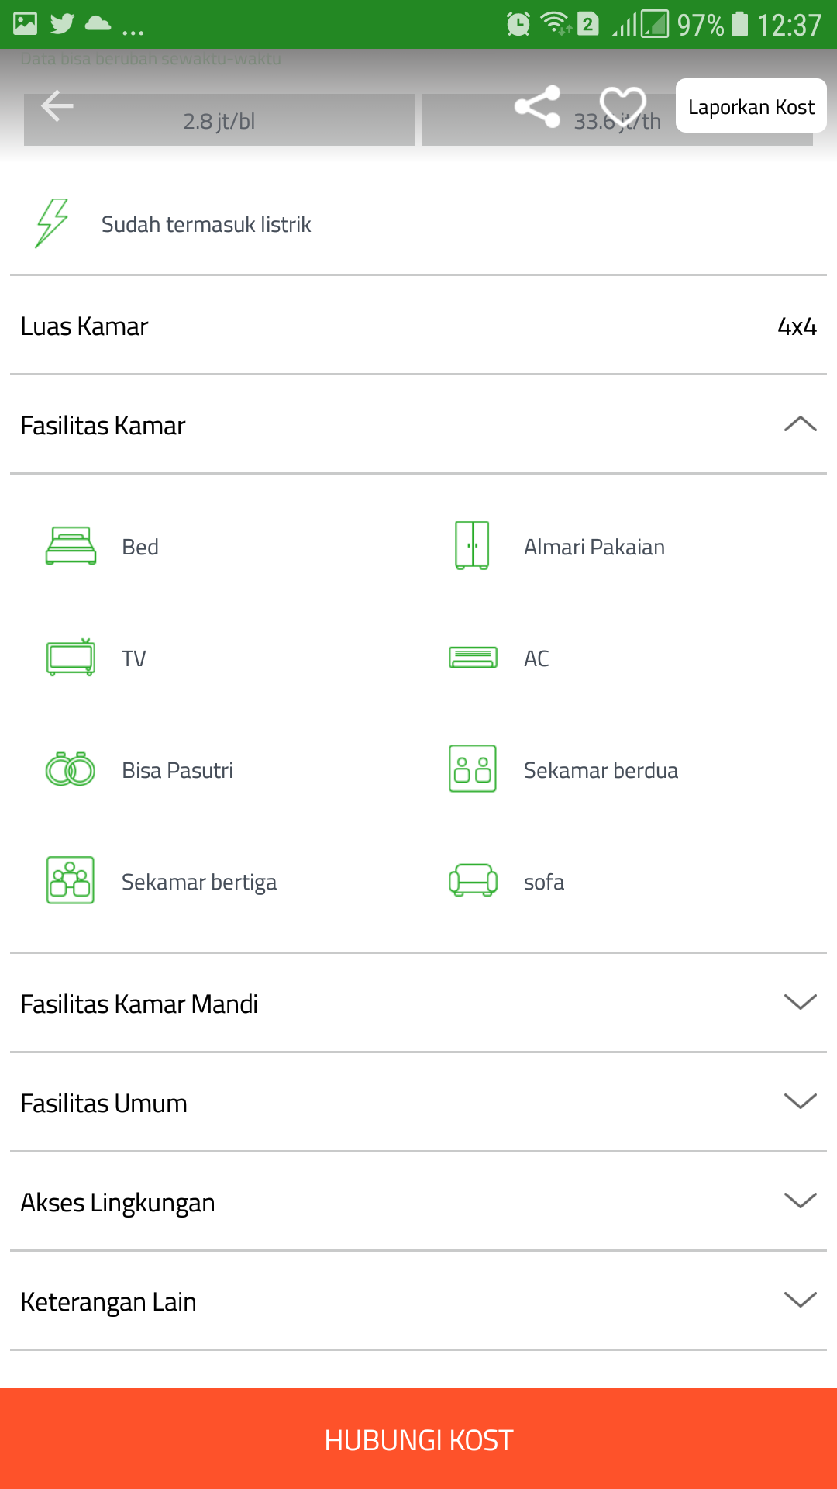The image size is (837, 1489).
Task: Expand the Akses Lingkungan section
Action: pyautogui.click(x=800, y=1201)
